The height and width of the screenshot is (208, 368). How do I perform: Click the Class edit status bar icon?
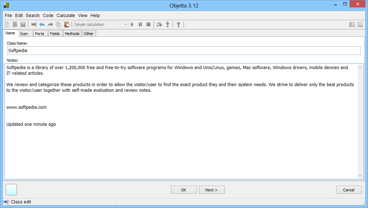(6, 202)
